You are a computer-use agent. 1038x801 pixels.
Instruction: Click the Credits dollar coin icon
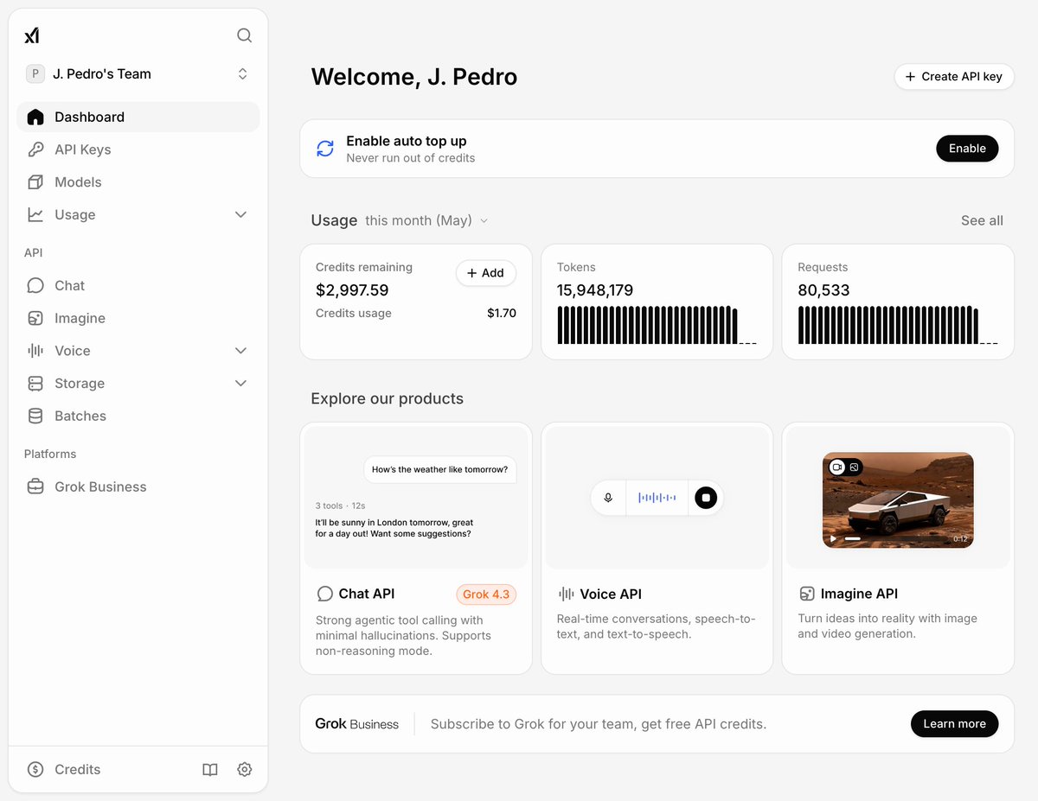tap(35, 769)
